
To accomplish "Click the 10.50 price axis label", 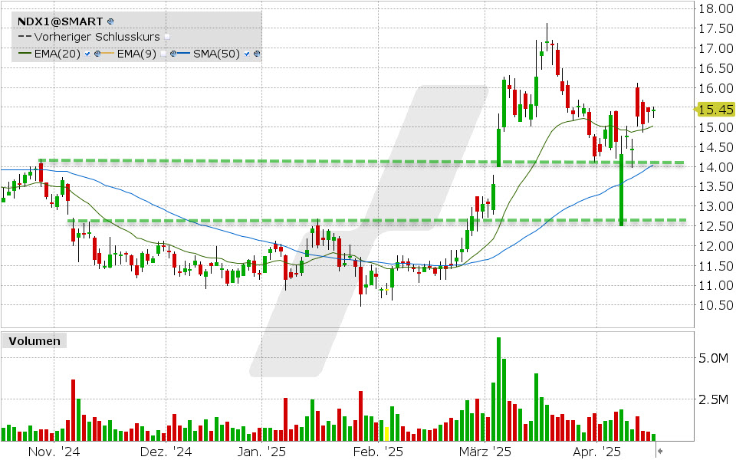I will (716, 305).
